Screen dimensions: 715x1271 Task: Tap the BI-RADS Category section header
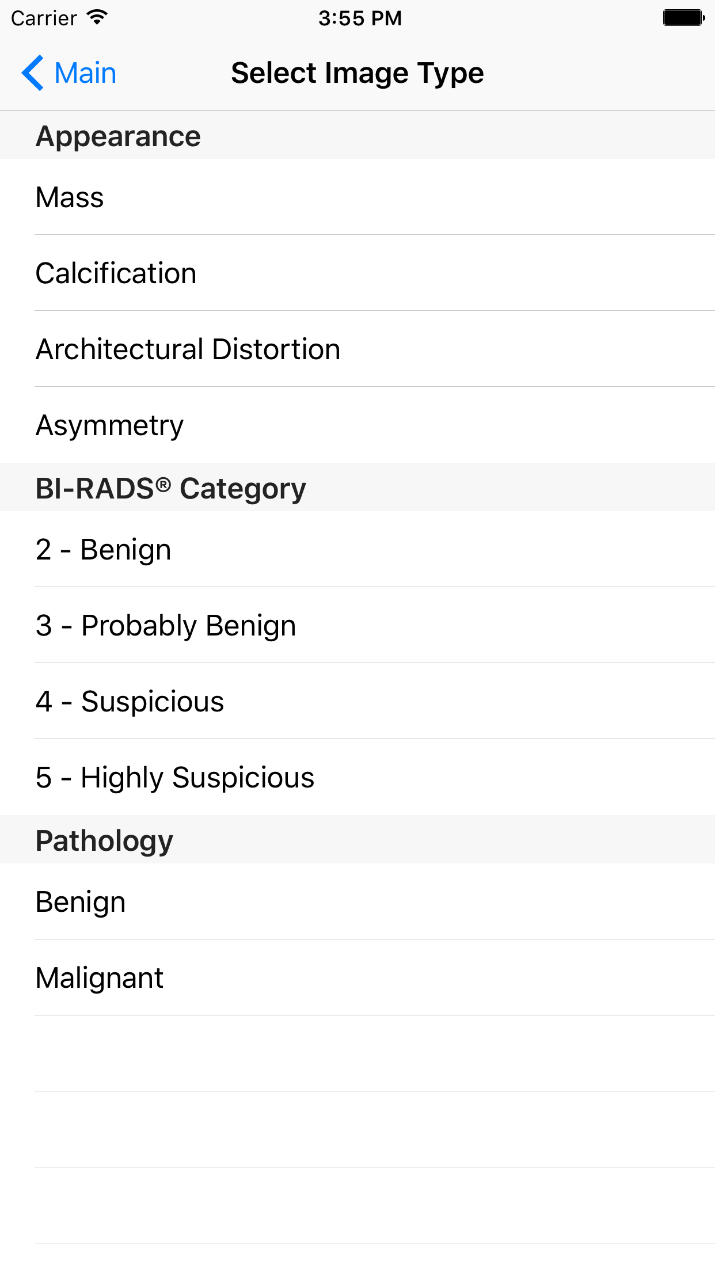tap(170, 489)
